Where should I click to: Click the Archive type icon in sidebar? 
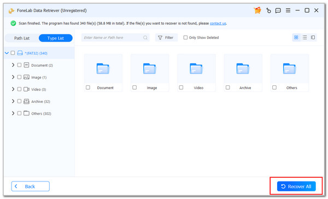(x=26, y=101)
